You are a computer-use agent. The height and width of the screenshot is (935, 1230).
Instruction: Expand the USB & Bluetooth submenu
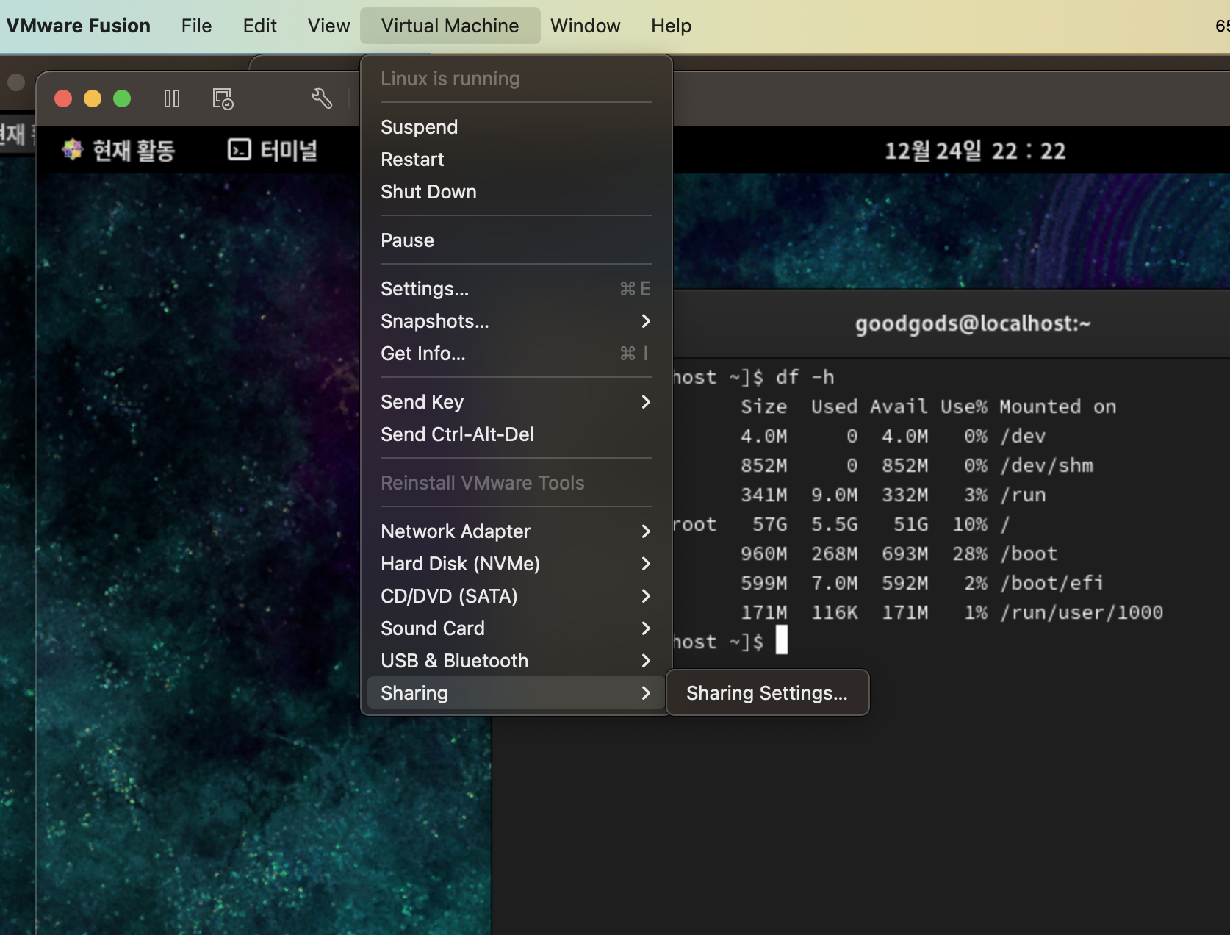(x=517, y=661)
